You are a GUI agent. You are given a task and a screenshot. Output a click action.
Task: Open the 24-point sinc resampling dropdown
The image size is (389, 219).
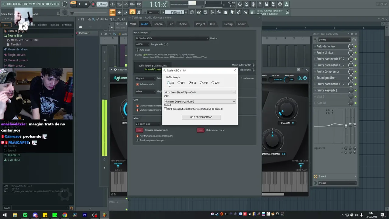tap(148, 124)
